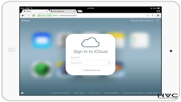Bookmark page with the star icon
This screenshot has width=181, height=102.
coord(148,15)
